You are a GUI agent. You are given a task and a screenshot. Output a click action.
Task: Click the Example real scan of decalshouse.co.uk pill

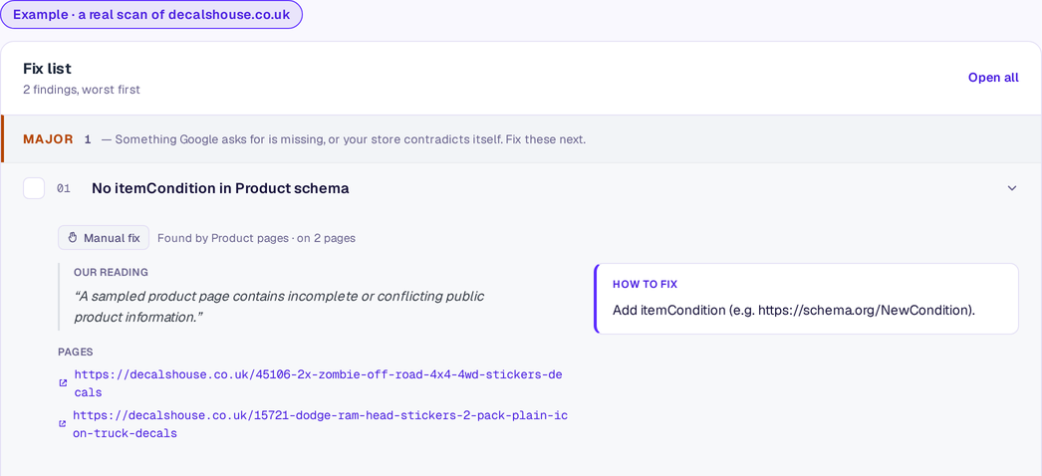[x=151, y=15]
